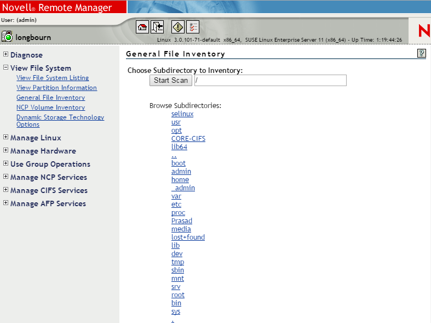The height and width of the screenshot is (323, 431).
Task: Click the Manage Hardware menu heading
Action: tap(43, 151)
